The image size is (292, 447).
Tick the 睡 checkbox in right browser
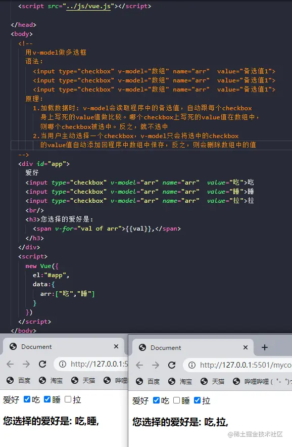(177, 400)
